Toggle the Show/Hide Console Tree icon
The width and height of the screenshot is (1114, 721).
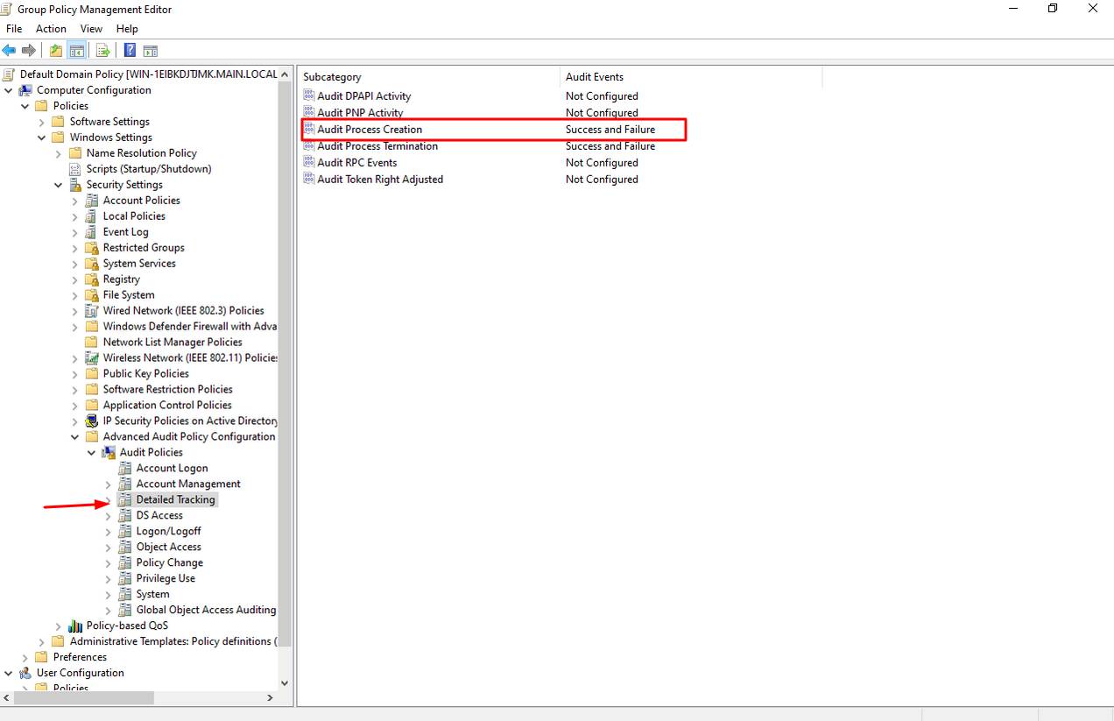tap(77, 51)
